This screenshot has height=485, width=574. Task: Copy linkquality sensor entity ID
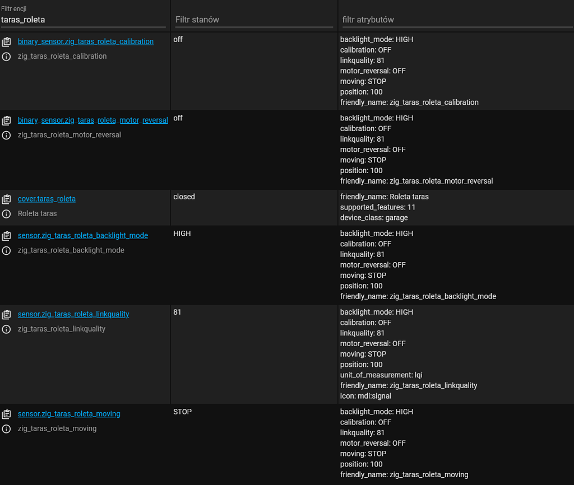coord(6,314)
